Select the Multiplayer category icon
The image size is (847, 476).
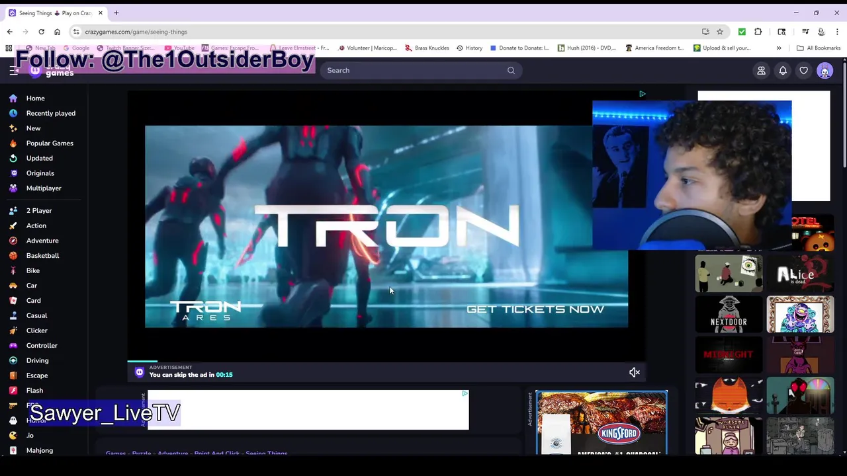[13, 188]
